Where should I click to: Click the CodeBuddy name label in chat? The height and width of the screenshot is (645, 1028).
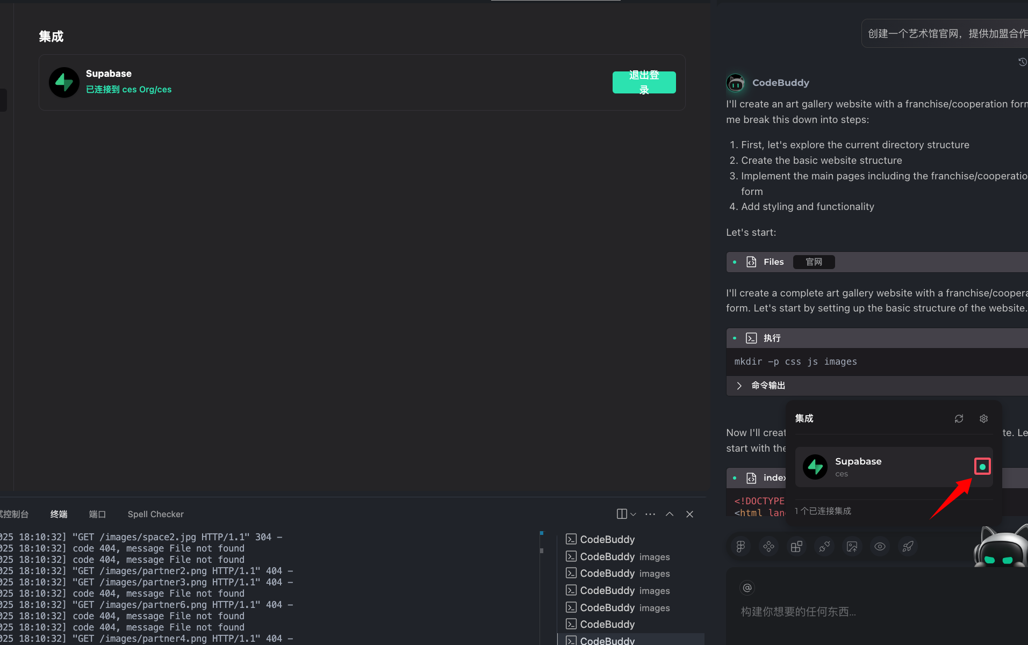pos(780,83)
